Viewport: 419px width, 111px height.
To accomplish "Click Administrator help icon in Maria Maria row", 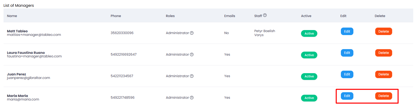I will pyautogui.click(x=192, y=98).
